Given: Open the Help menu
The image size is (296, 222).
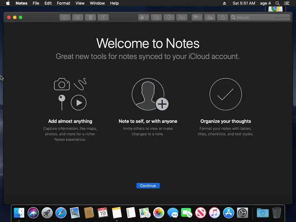Looking at the screenshot, I should [114, 3].
